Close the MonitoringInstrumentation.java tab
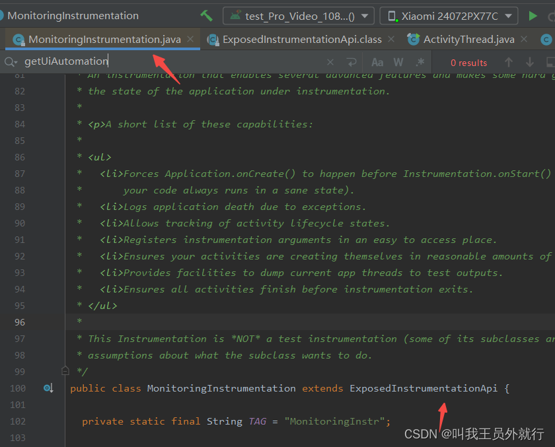This screenshot has width=555, height=447. coord(190,39)
